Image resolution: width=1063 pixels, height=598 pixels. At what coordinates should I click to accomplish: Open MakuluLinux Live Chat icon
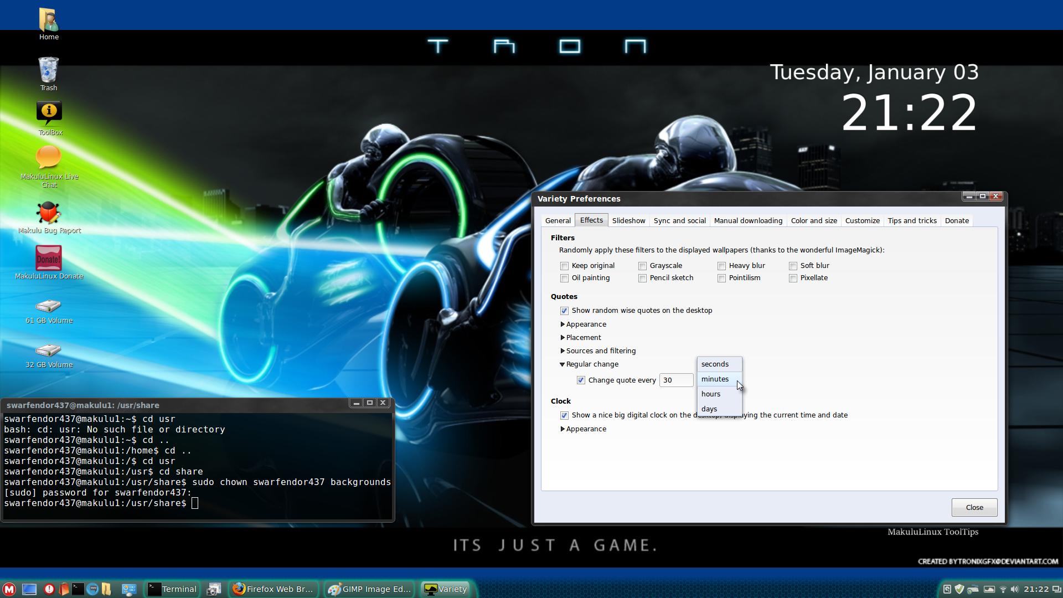49,167
